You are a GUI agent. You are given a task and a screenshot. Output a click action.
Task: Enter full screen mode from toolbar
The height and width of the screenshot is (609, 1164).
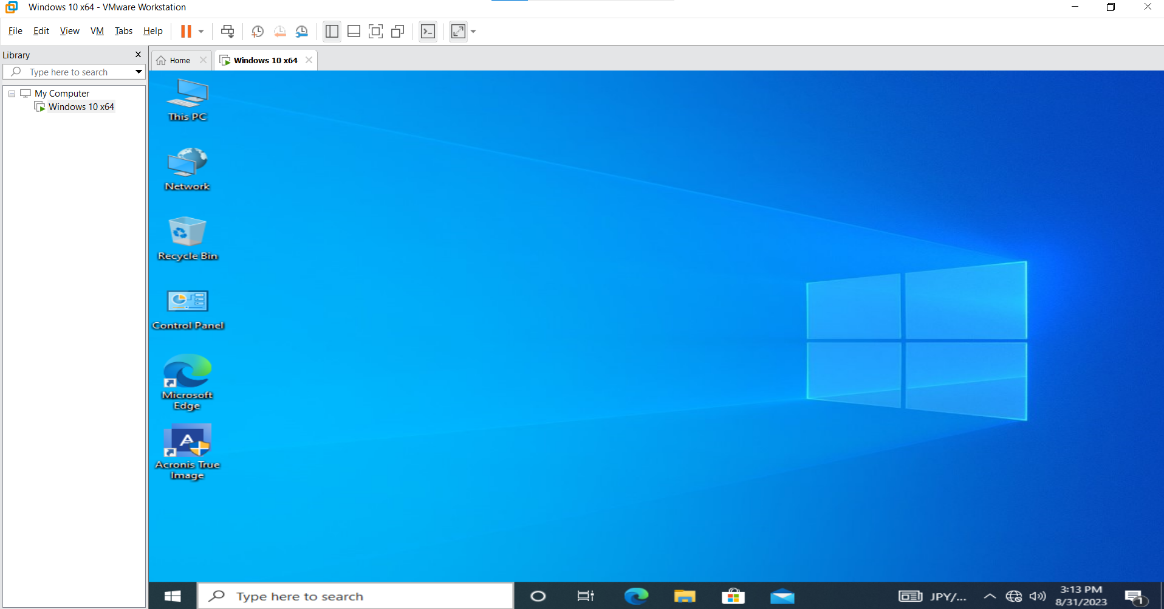[x=376, y=31]
